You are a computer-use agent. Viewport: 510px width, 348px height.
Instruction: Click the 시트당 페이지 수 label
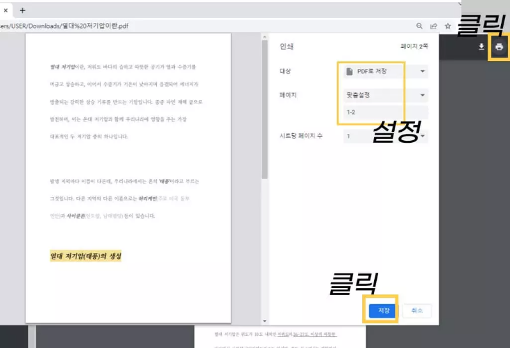(x=301, y=136)
